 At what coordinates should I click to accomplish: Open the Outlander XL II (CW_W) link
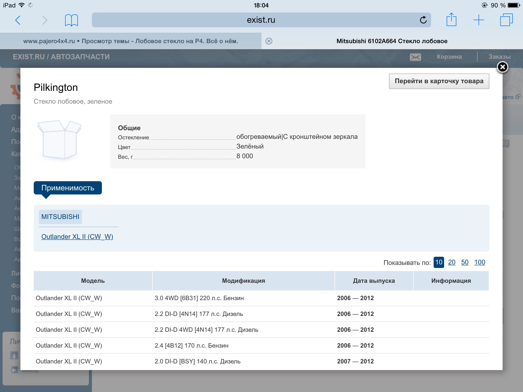[77, 237]
